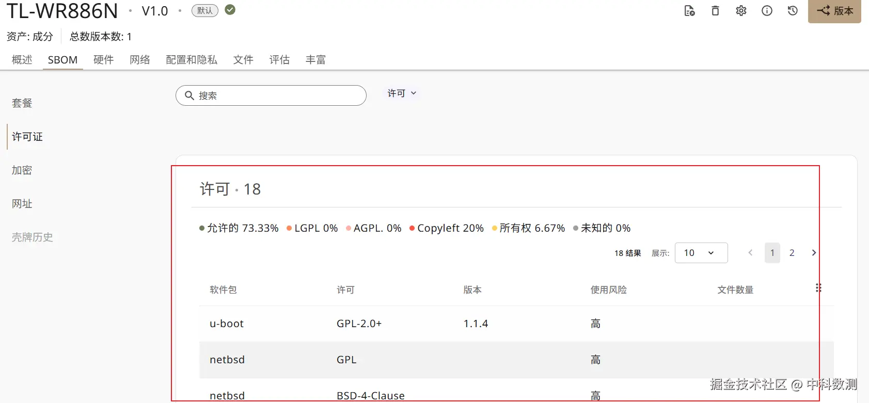Viewport: 869px width, 403px height.
Task: Switch to the 概述 tab
Action: 22,60
